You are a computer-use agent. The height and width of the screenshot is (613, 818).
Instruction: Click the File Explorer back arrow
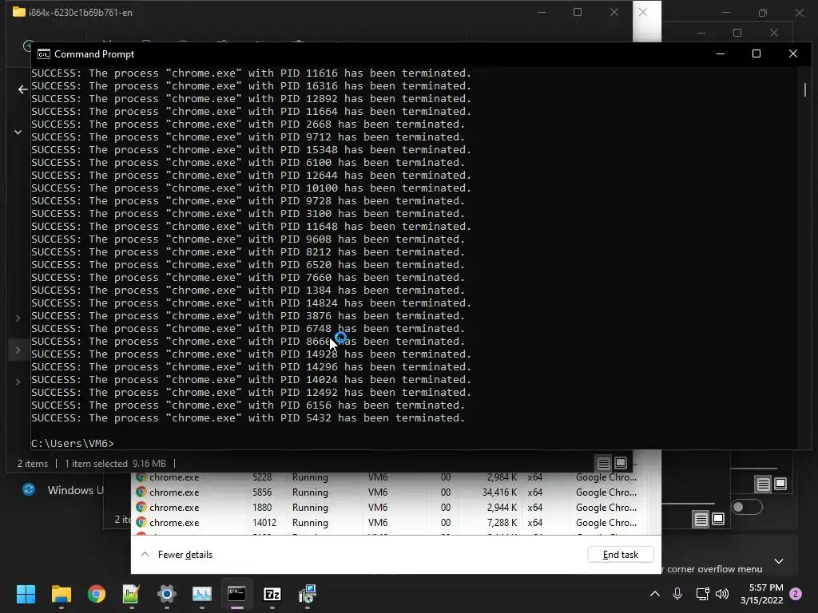tap(22, 89)
